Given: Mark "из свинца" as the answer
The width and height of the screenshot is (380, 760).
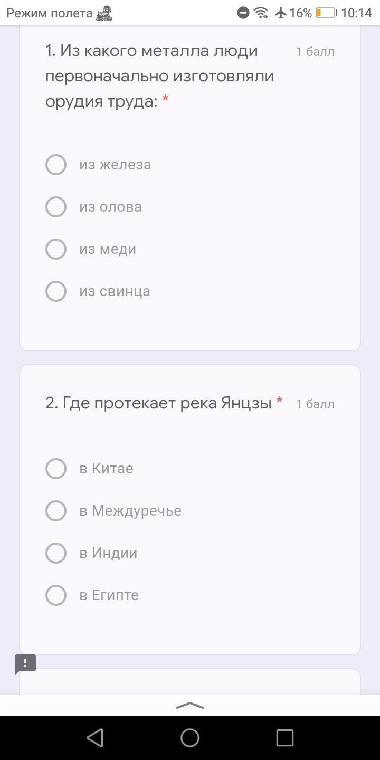Looking at the screenshot, I should (x=56, y=291).
